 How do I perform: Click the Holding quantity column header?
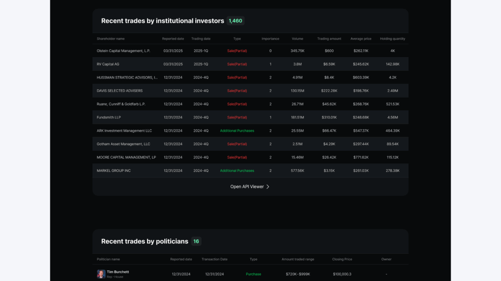(x=392, y=39)
